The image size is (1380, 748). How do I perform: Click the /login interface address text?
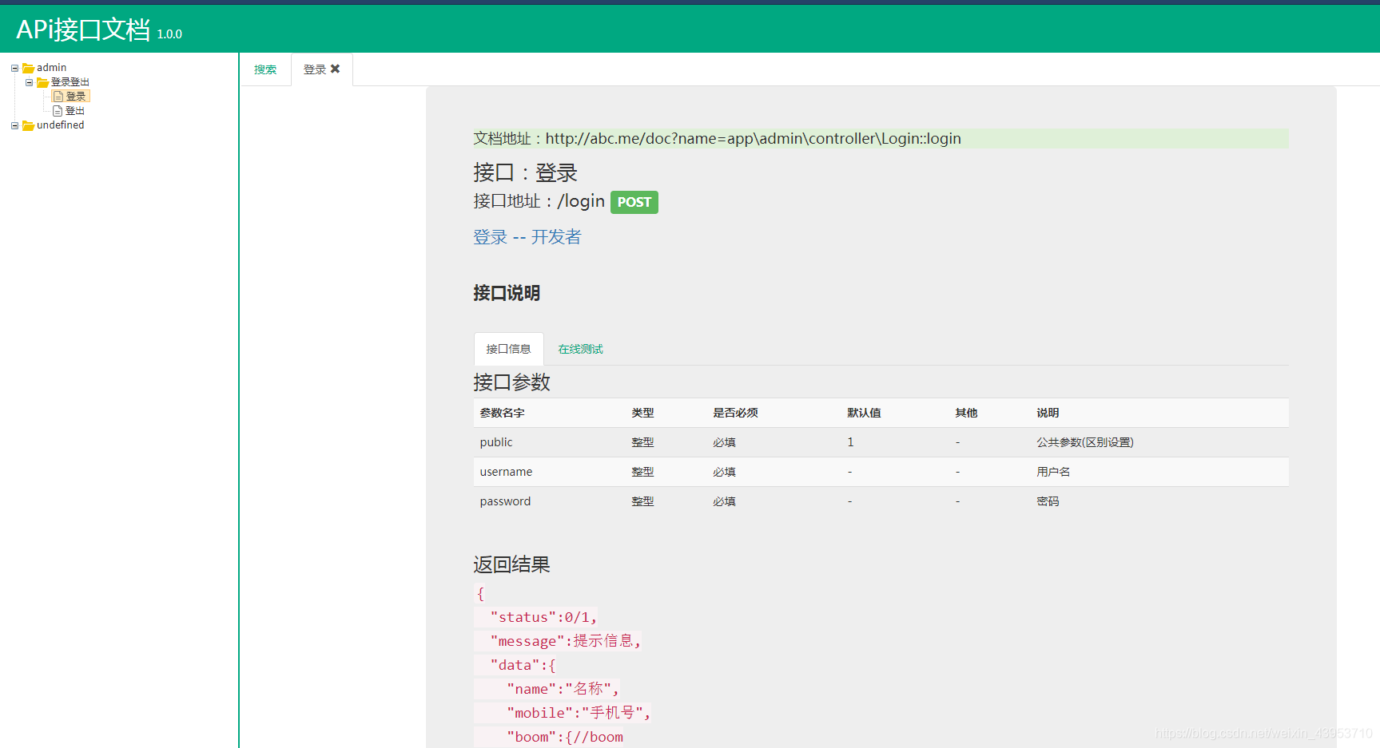pyautogui.click(x=581, y=201)
